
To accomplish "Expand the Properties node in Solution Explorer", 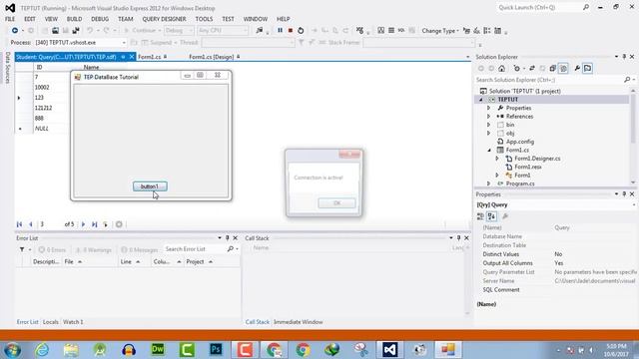I will (x=488, y=108).
